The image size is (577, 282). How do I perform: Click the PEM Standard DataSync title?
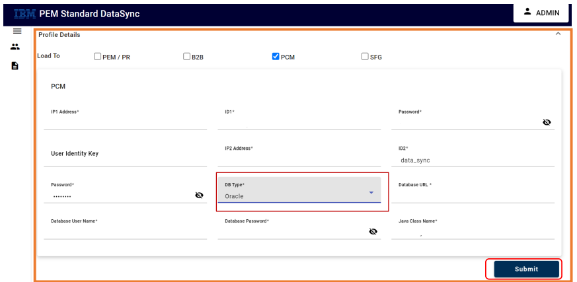point(89,15)
